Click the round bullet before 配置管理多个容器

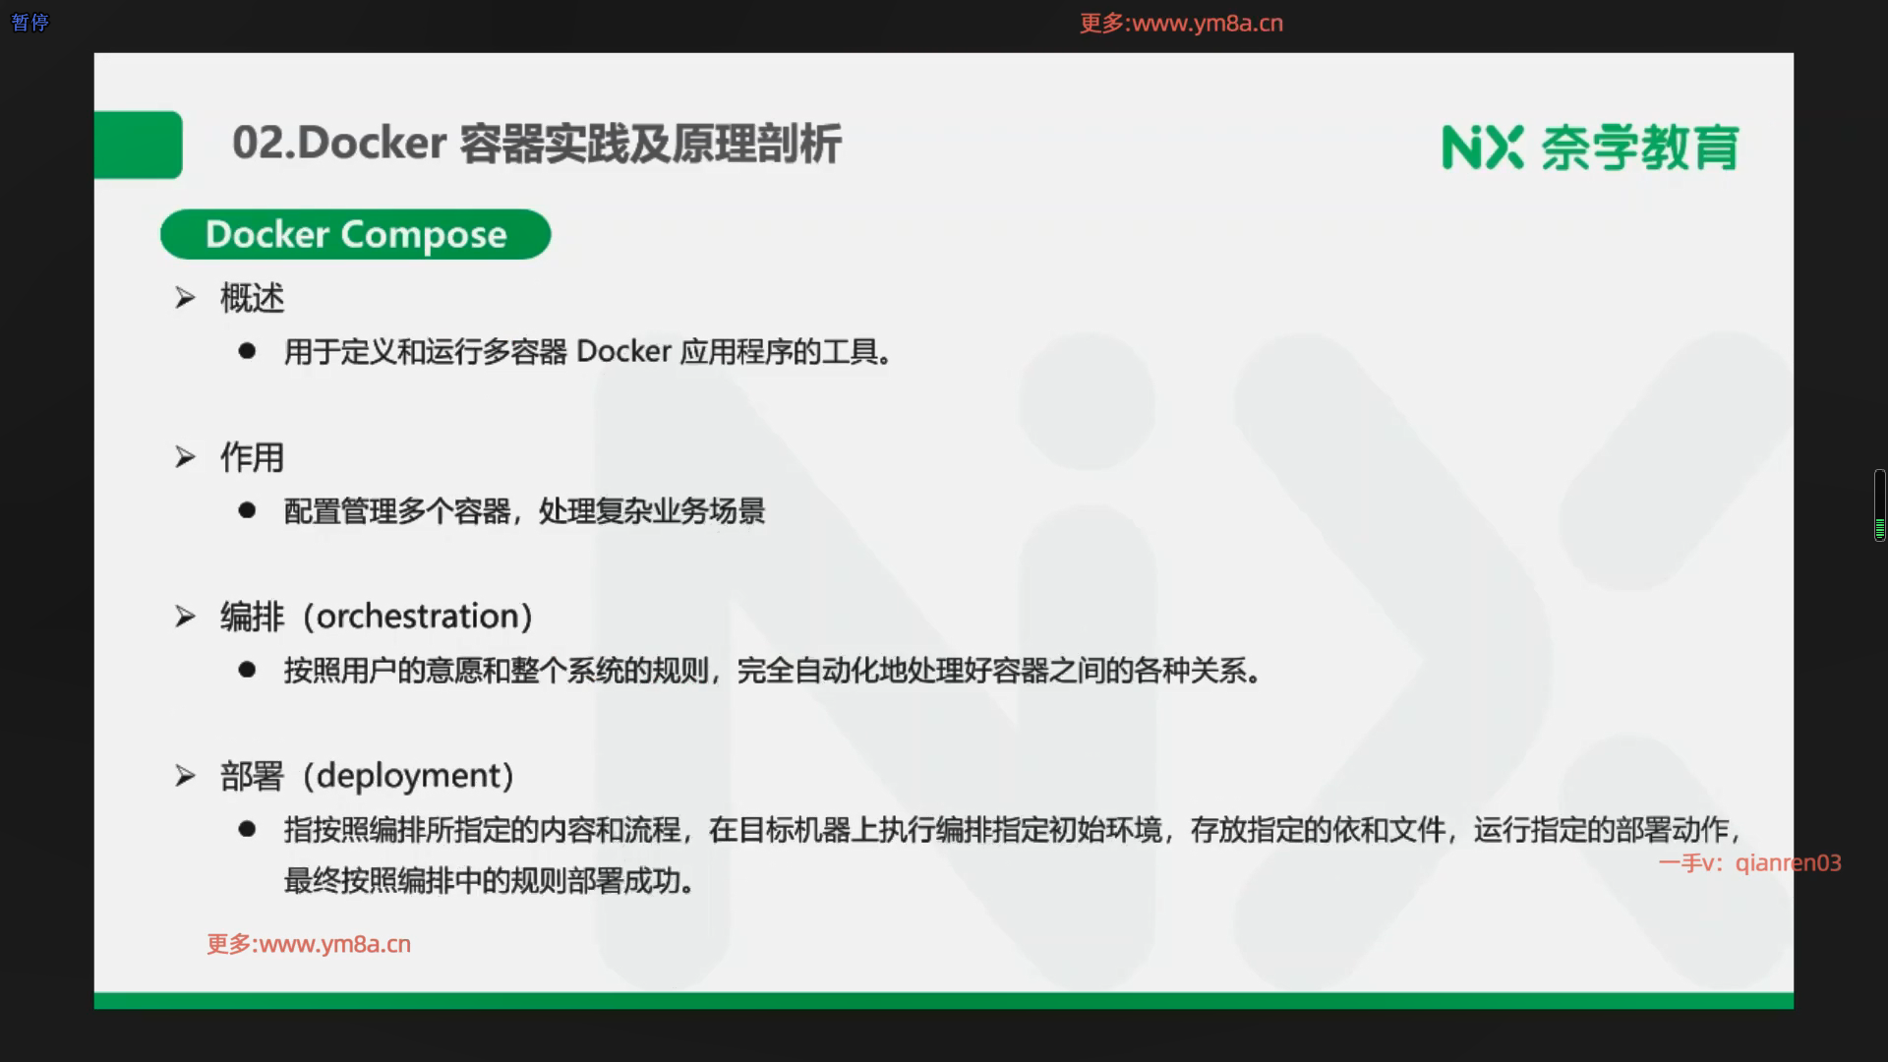[x=247, y=510]
